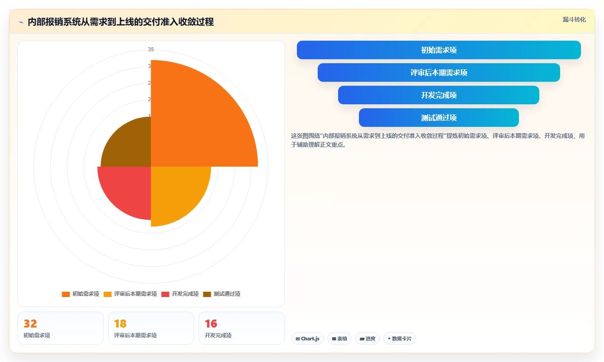Screen dimensions: 604x362
Task: Click the 评审后本期需求项 funnel bar
Action: pos(439,72)
